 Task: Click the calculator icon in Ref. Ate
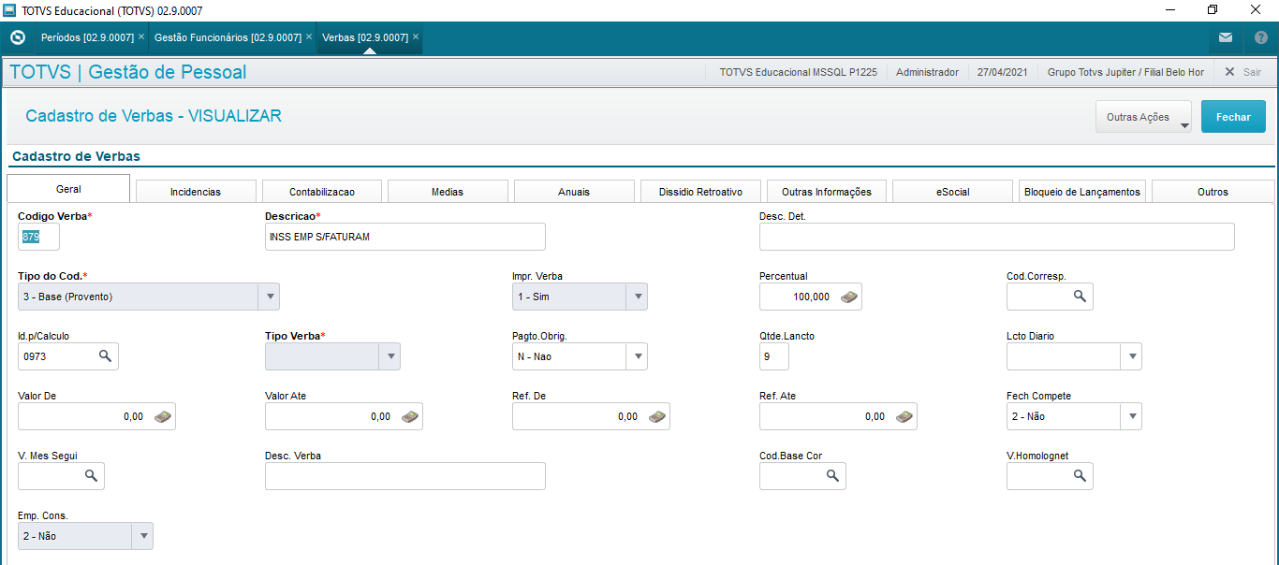904,416
